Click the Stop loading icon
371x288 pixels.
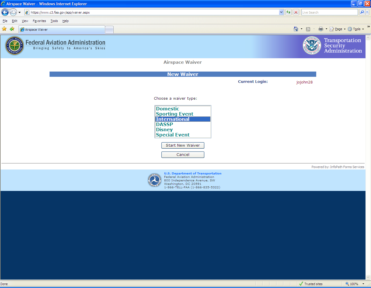point(296,12)
